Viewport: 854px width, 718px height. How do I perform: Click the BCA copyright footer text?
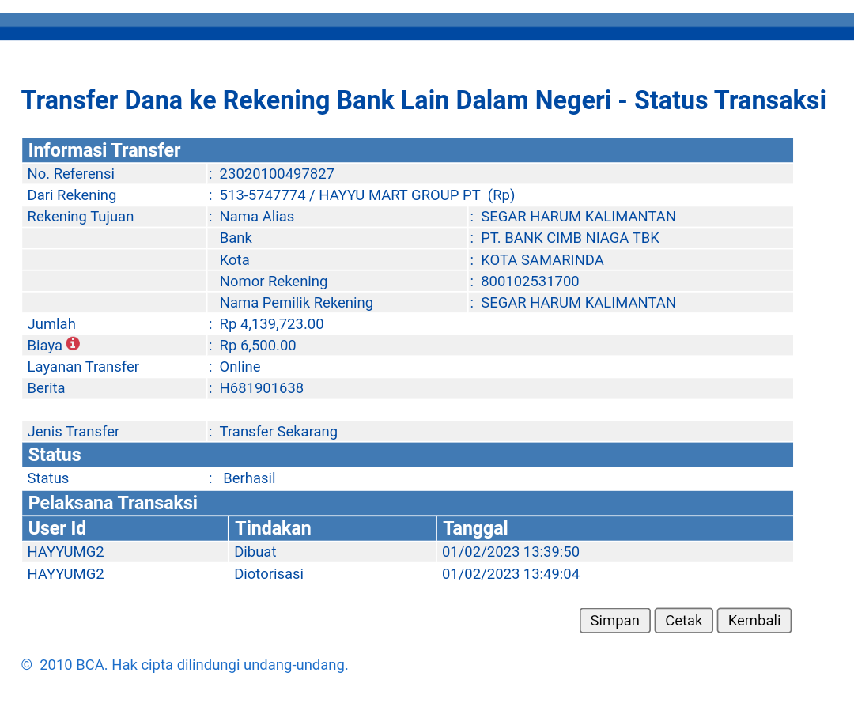[185, 665]
